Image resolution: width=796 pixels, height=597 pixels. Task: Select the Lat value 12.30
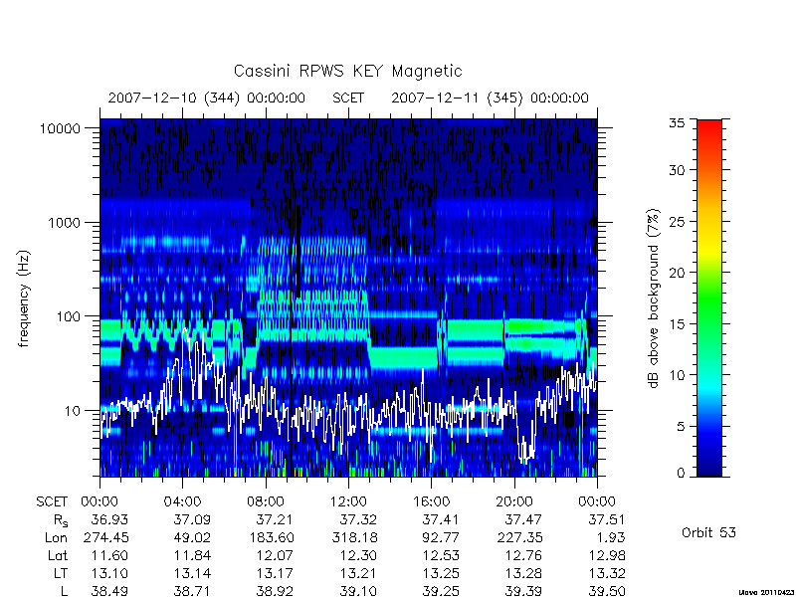358,555
